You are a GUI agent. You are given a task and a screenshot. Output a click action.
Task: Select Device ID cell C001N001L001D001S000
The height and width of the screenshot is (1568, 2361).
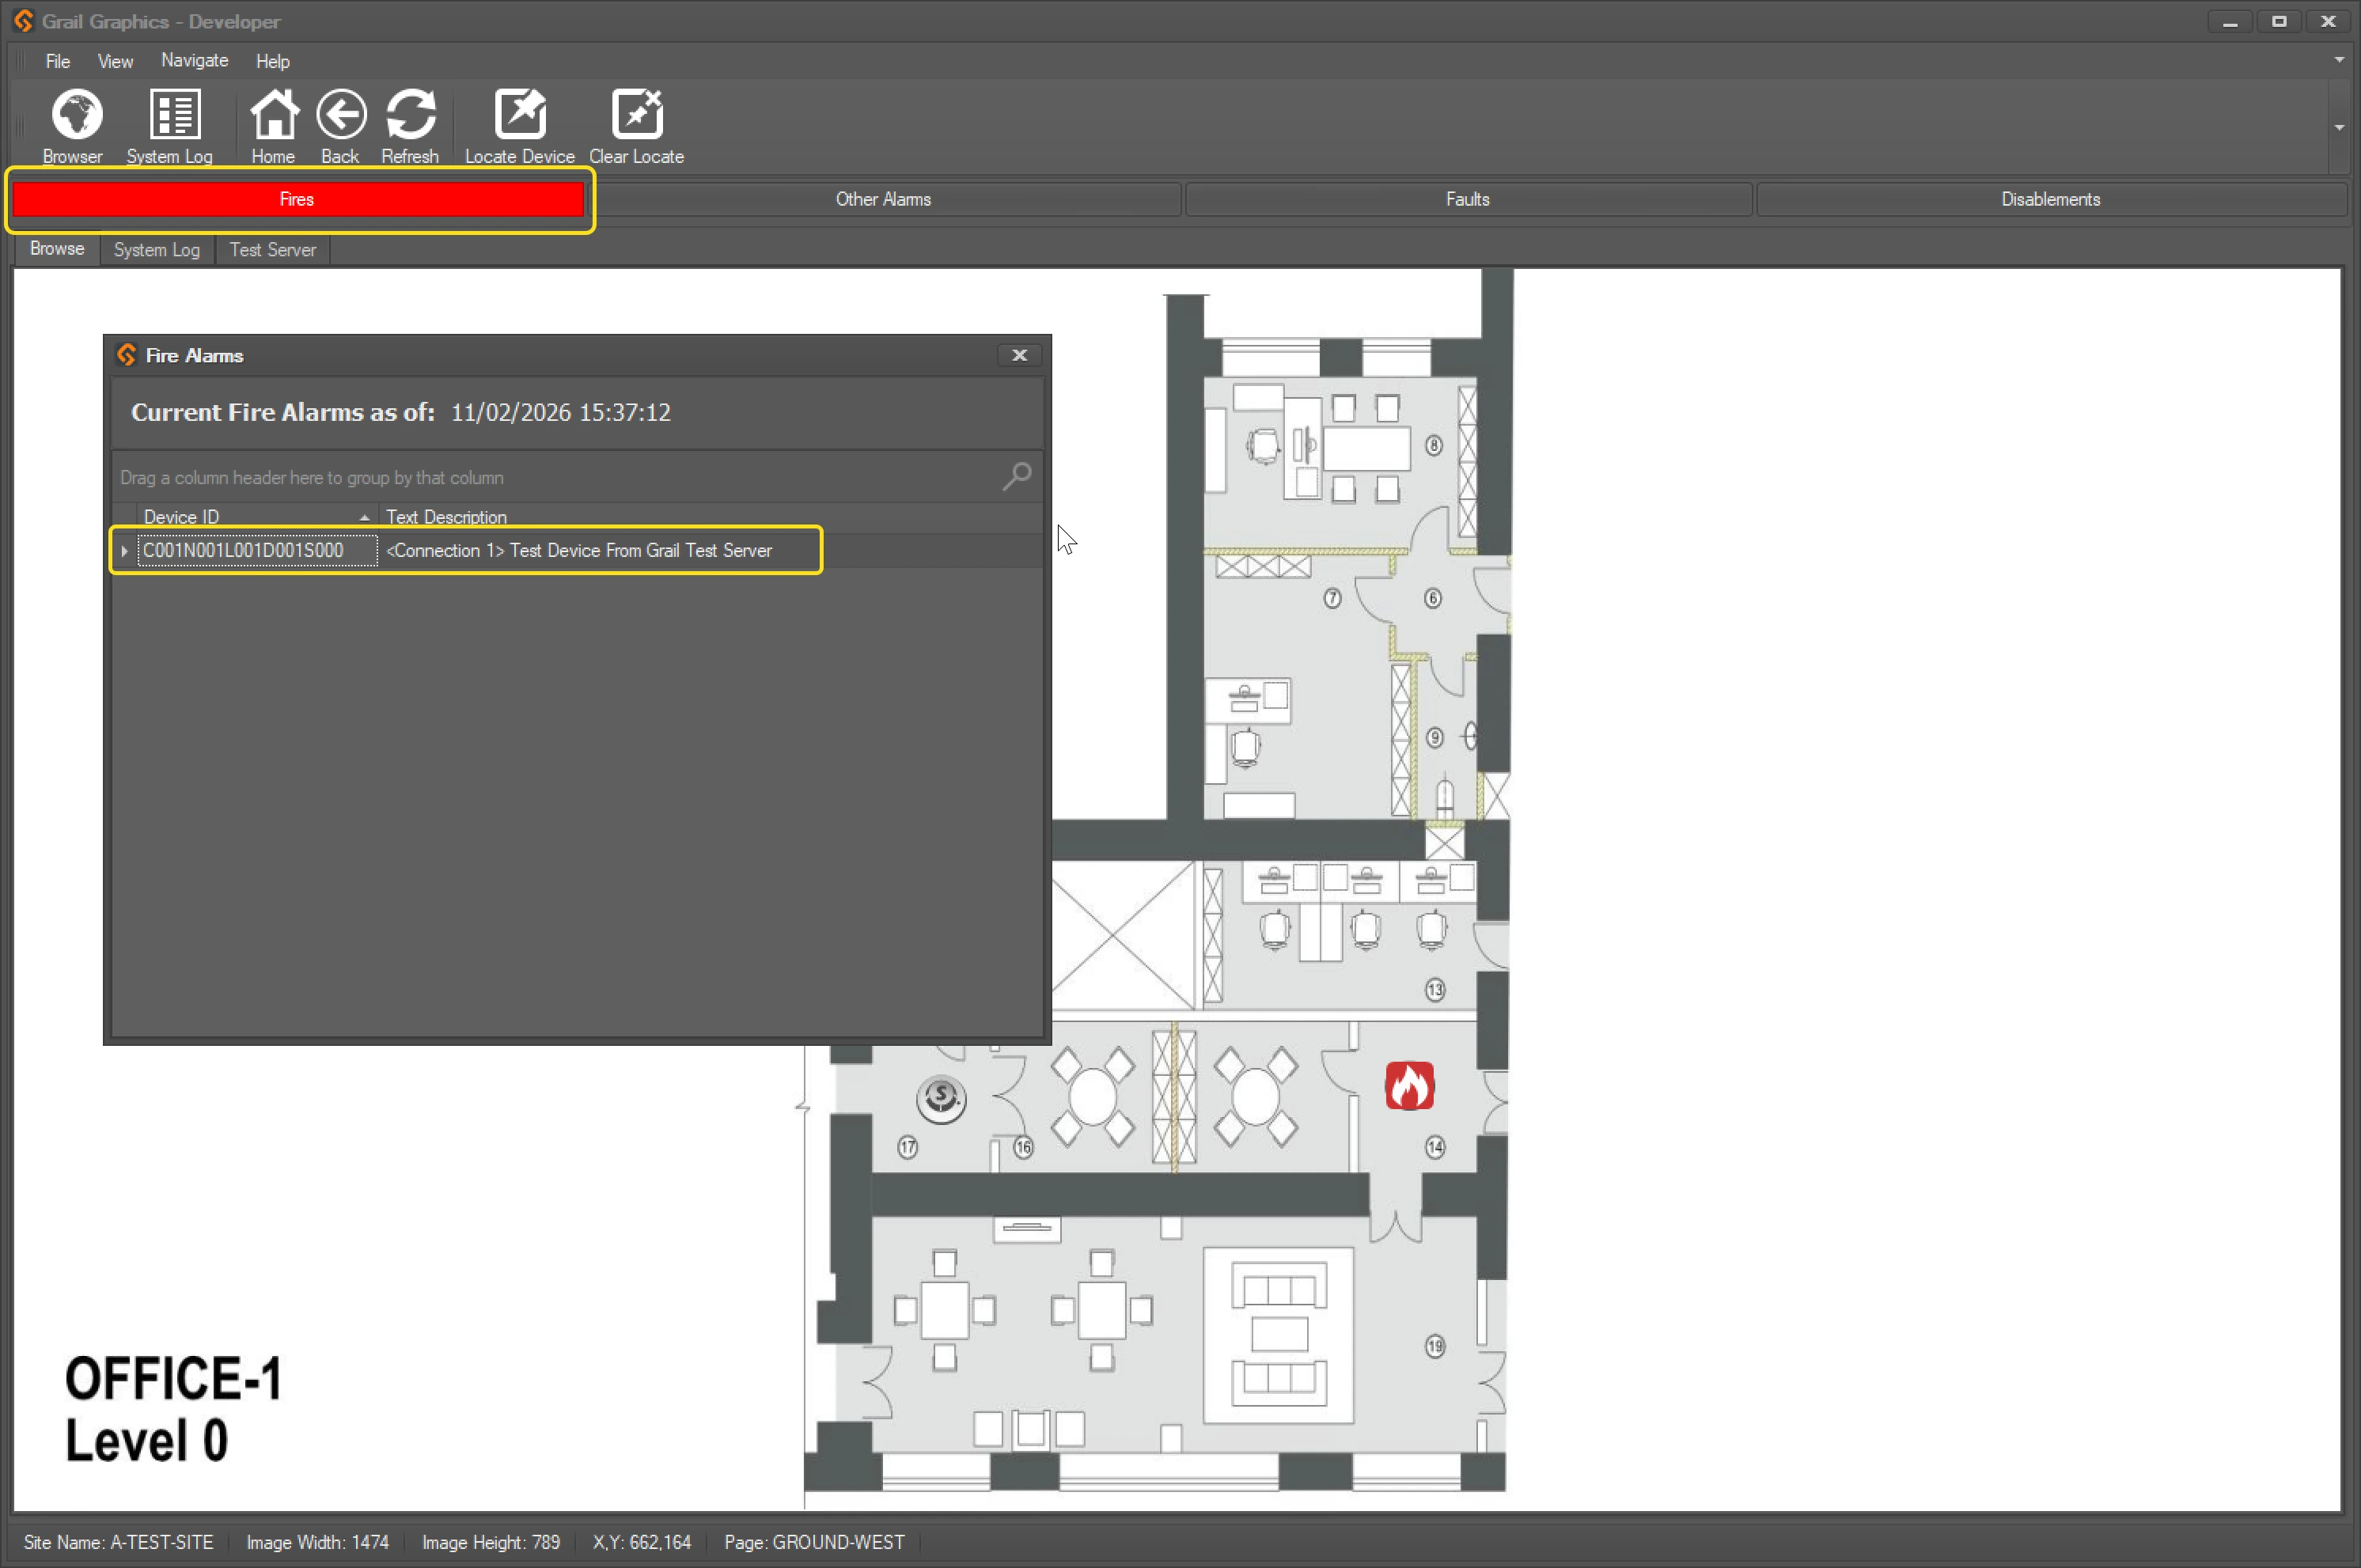[x=258, y=551]
